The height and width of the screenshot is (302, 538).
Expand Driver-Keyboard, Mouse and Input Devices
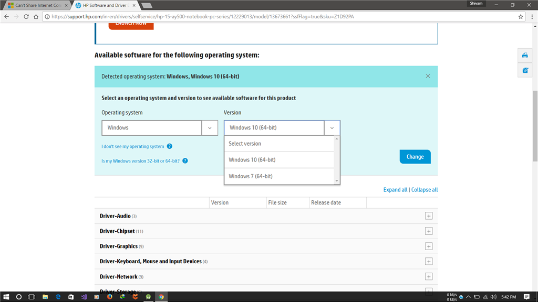429,261
